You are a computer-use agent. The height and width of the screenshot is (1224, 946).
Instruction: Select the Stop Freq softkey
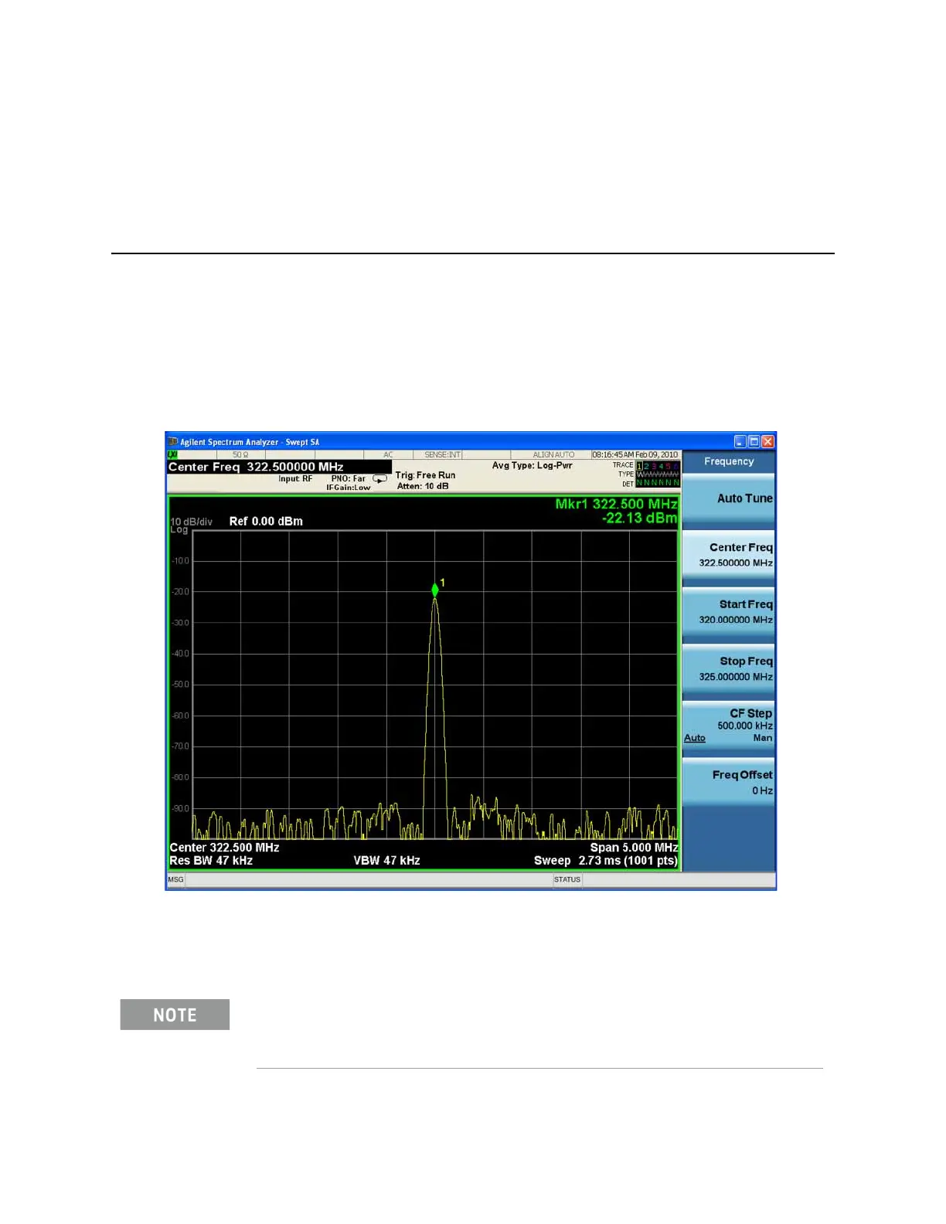(728, 668)
